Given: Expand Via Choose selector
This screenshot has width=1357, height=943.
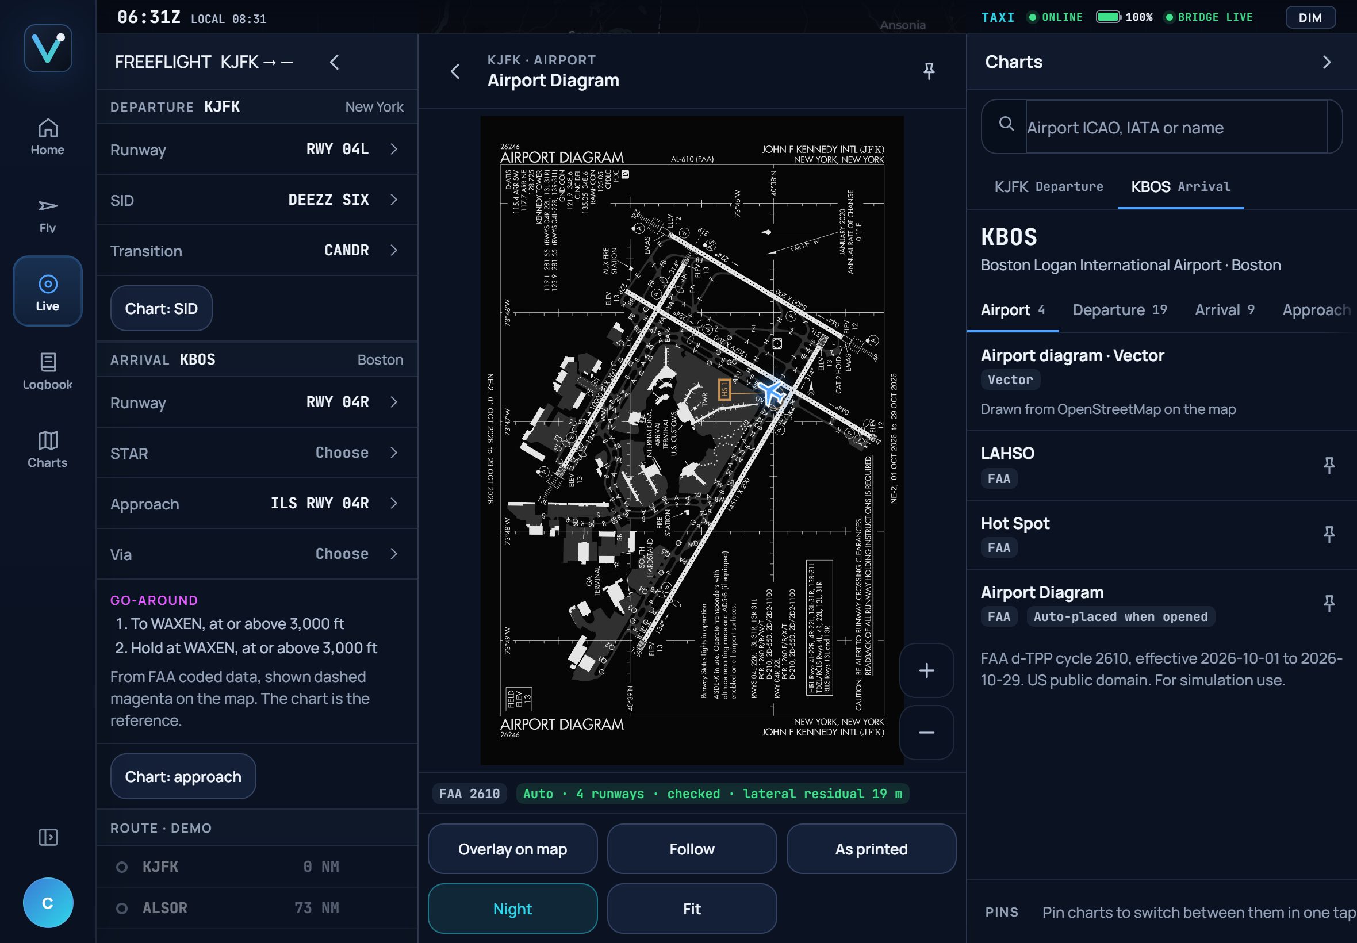Looking at the screenshot, I should click(x=257, y=554).
